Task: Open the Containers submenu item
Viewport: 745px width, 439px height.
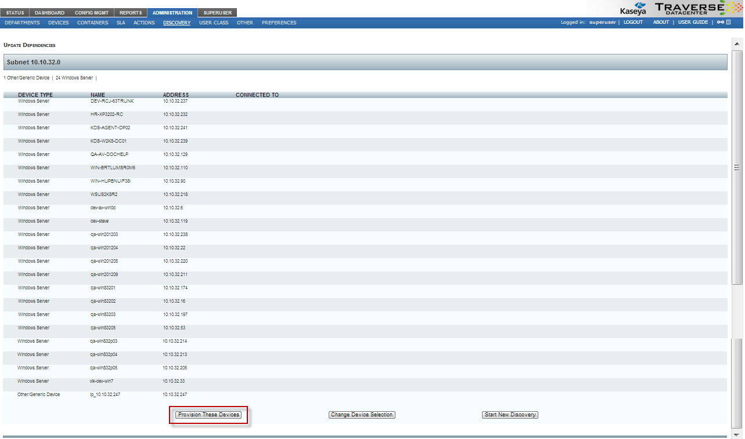Action: point(92,23)
